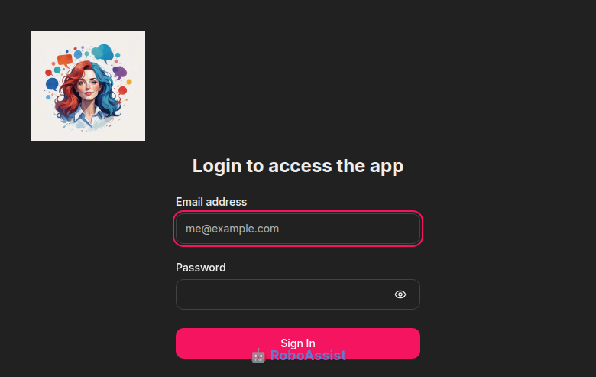The image size is (596, 377).
Task: Click the "Login to access the app" heading
Action: (x=298, y=166)
